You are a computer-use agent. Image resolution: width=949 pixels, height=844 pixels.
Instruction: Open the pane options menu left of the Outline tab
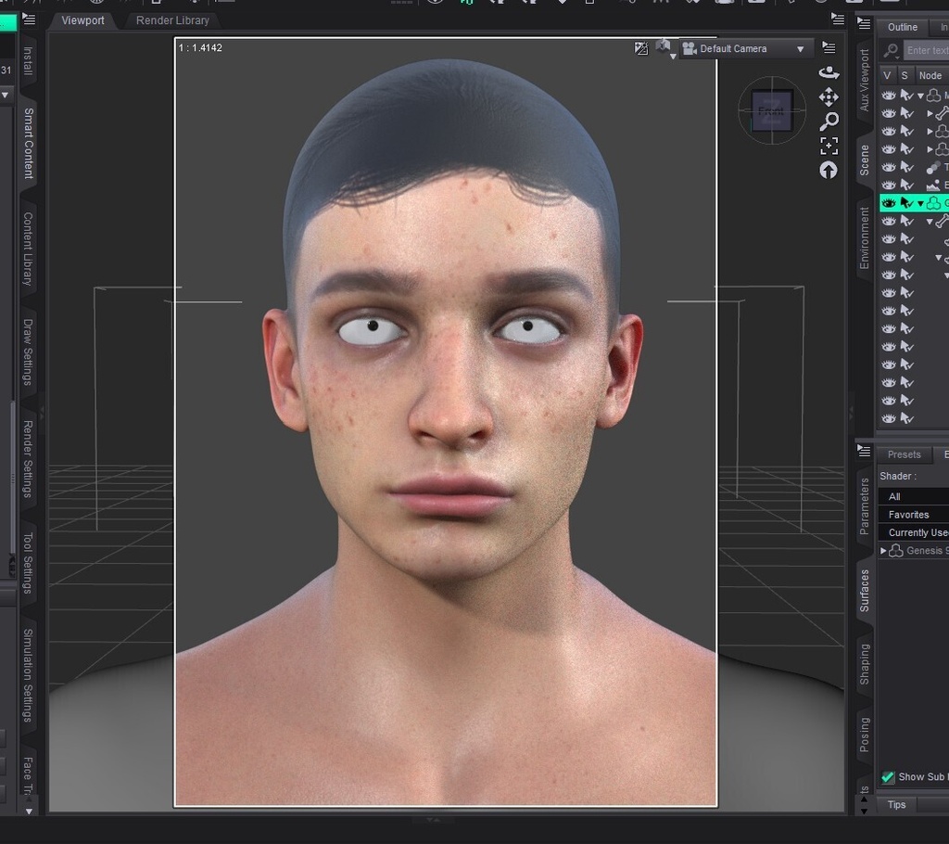864,24
